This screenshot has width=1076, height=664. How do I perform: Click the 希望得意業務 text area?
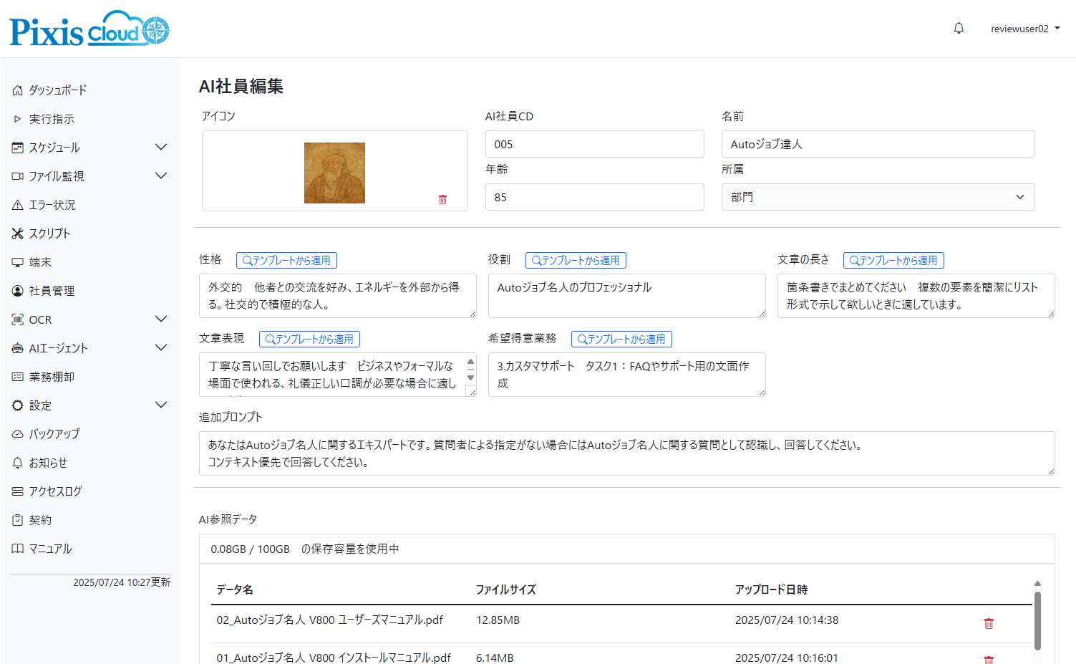(x=627, y=375)
